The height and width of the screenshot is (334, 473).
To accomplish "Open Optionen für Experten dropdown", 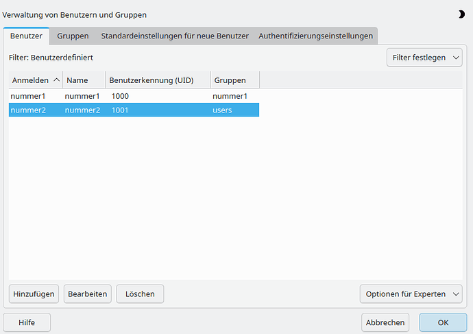I will pyautogui.click(x=411, y=294).
